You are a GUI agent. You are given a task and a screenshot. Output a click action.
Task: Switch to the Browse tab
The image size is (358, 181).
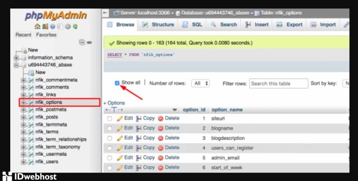point(121,25)
